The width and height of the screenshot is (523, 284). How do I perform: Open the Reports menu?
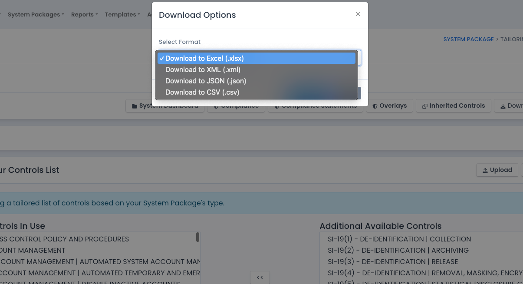tap(84, 14)
